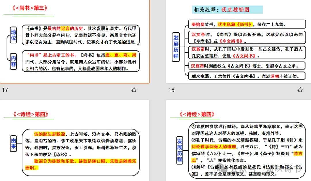This screenshot has width=311, height=181.
Task: Click the 发展历程 label on the last 诗经 slide
Action: click(x=180, y=150)
